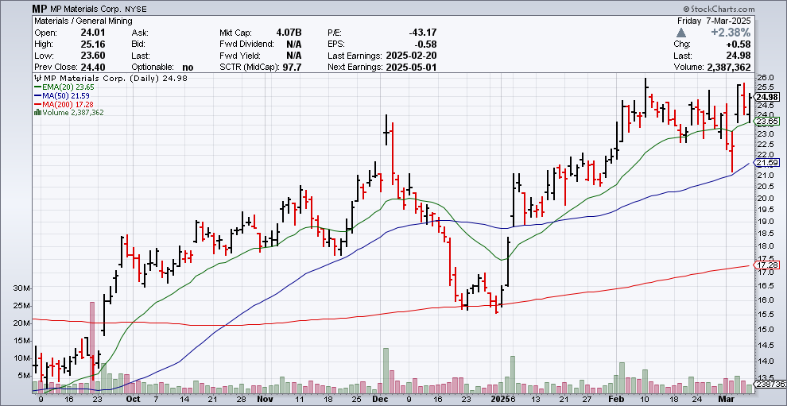Click the MA(50) 21.59 legend entry
787x406 pixels.
click(62, 95)
